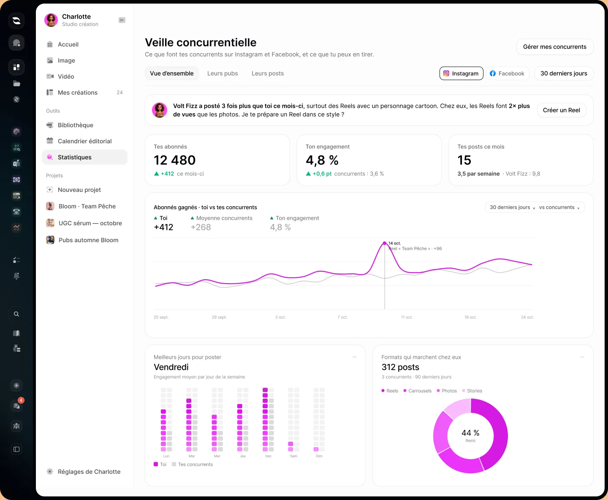Open the checklist icon in the dark rail
Screen dimensions: 608x500
pyautogui.click(x=16, y=260)
